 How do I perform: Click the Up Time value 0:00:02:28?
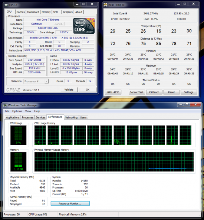pyautogui.click(x=81, y=191)
